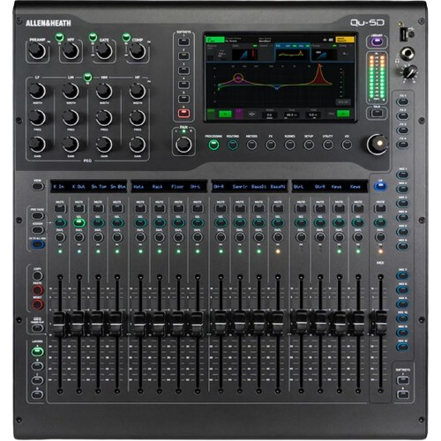Grab the master LR fader
This screenshot has height=441, width=441.
tap(380, 323)
